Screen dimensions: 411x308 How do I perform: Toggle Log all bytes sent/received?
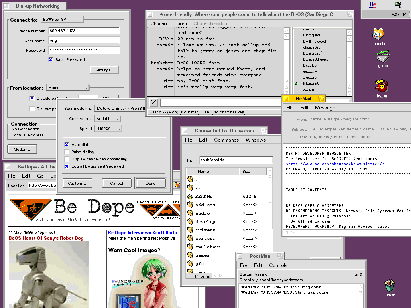point(67,166)
